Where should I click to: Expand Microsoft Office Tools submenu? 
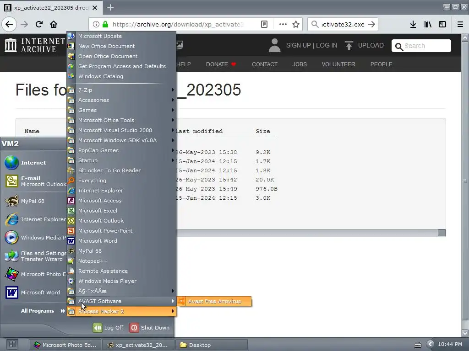[x=121, y=120]
